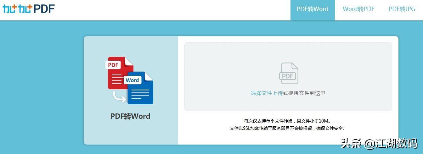This screenshot has height=154, width=423.
Task: Click the 加加PDF logo in the header
Action: point(28,9)
